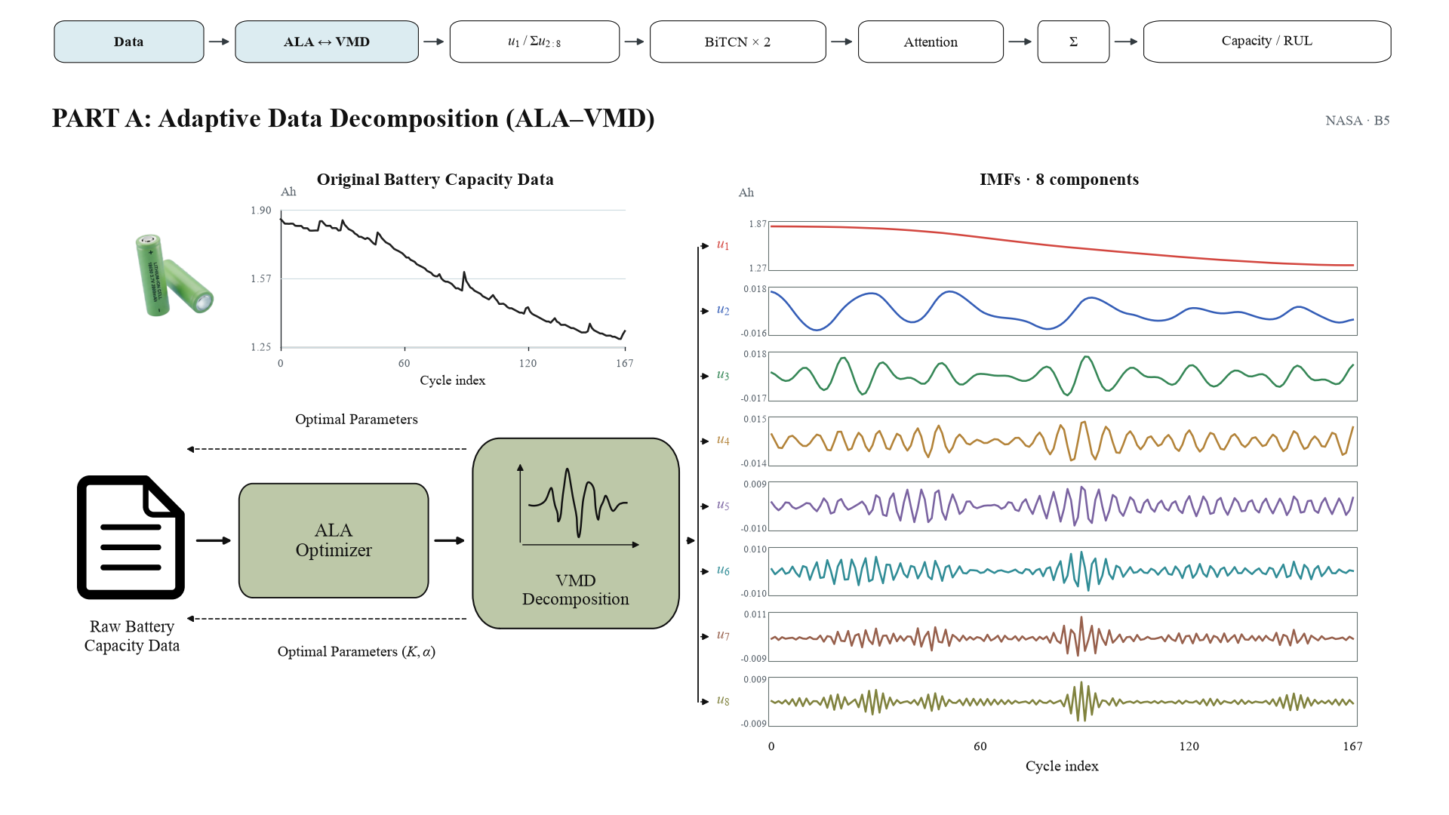This screenshot has width=1449, height=815.
Task: Click the 0.015 value on u4 plot
Action: [755, 419]
